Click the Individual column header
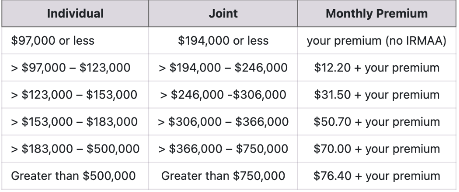 click(75, 13)
